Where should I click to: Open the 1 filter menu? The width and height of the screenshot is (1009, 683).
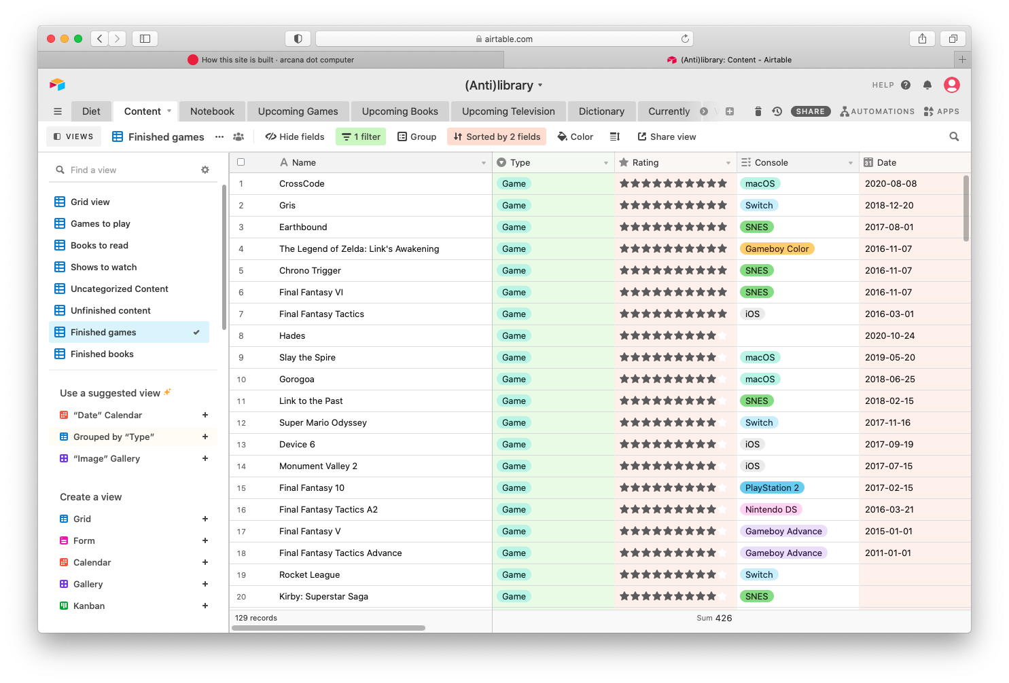pos(361,136)
